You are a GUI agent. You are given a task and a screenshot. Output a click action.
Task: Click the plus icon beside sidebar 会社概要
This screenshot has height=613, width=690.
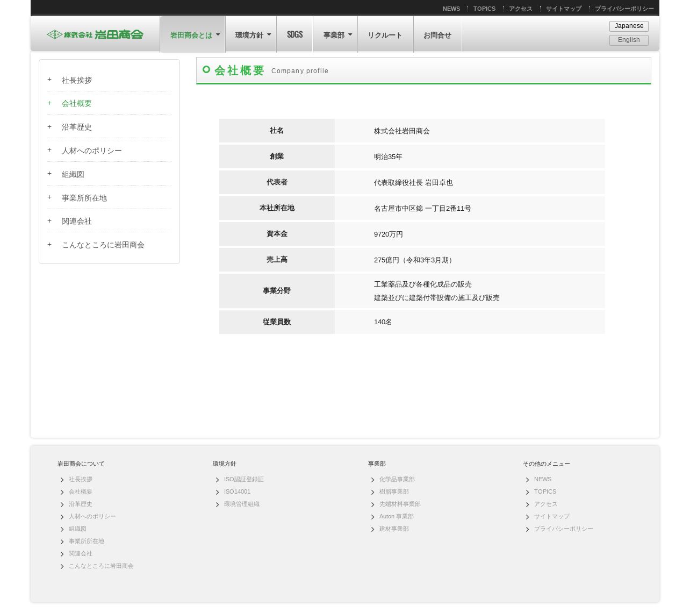pos(49,103)
